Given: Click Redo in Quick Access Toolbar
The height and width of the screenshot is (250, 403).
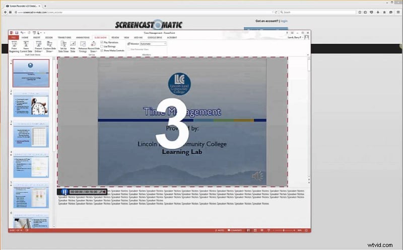Looking at the screenshot, I should pos(29,33).
